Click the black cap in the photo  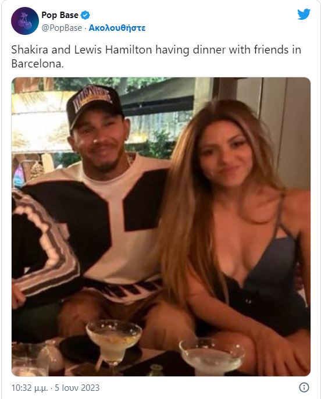click(x=94, y=104)
